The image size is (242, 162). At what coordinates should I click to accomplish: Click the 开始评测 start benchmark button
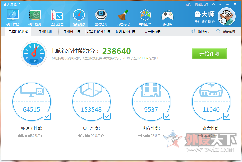[209, 53]
